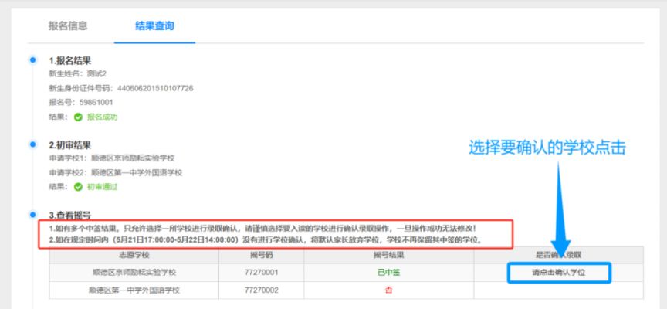Click notice line 1 about multiple 中签 results
This screenshot has height=309, width=667.
[x=262, y=228]
